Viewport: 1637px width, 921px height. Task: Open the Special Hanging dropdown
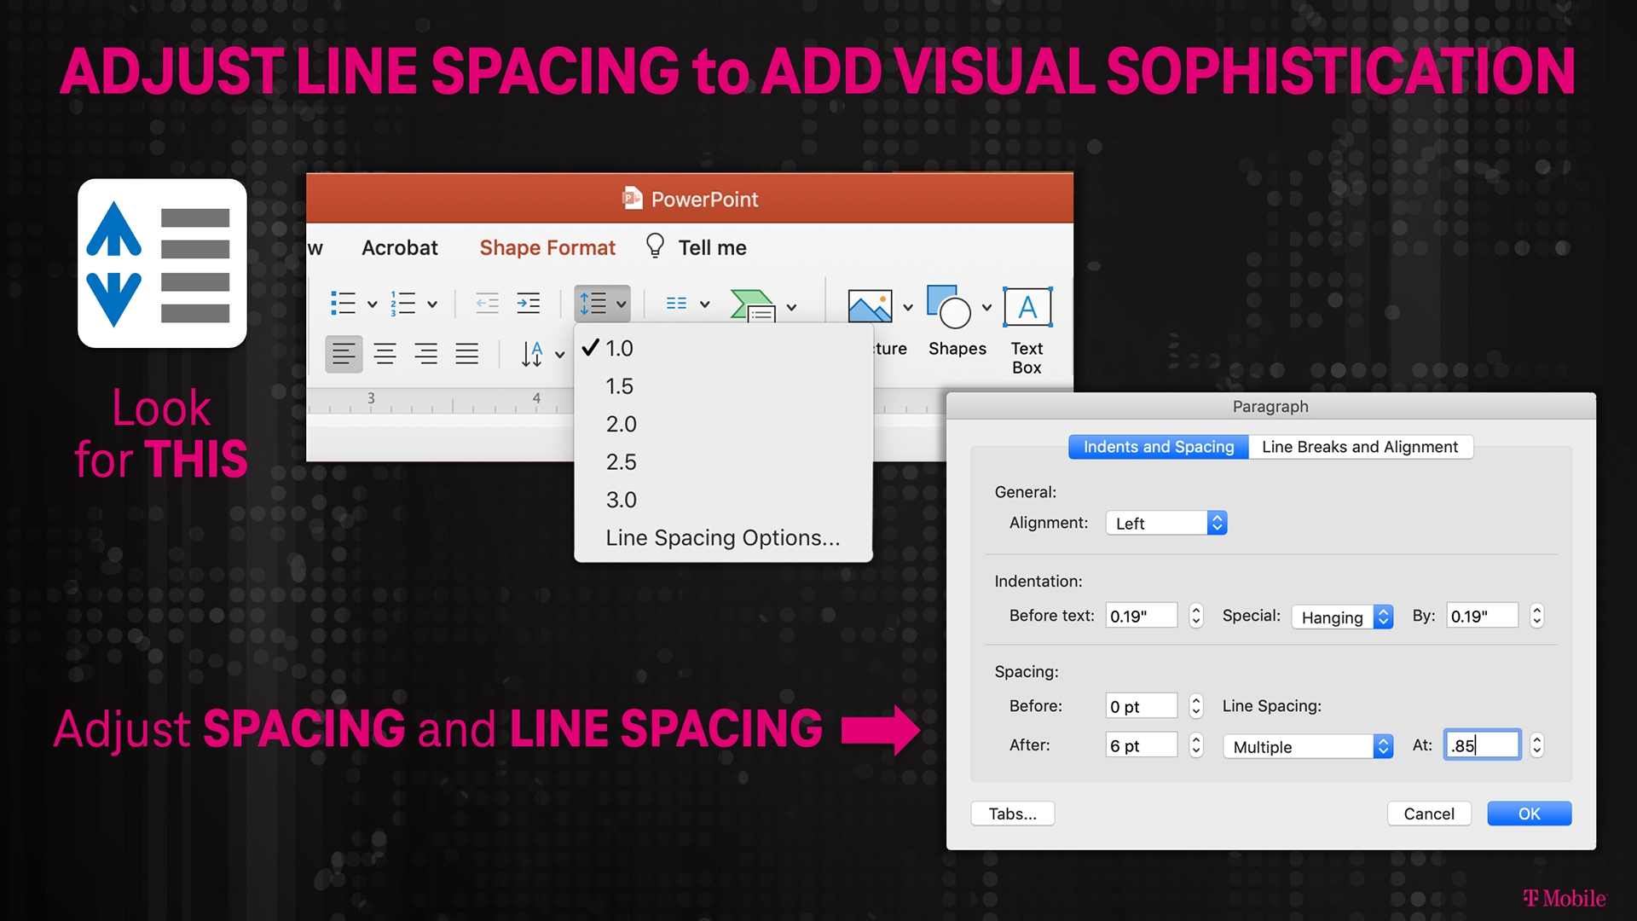point(1342,617)
